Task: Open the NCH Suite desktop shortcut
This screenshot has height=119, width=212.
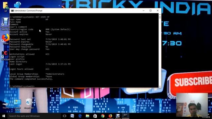Action: [x=5, y=56]
